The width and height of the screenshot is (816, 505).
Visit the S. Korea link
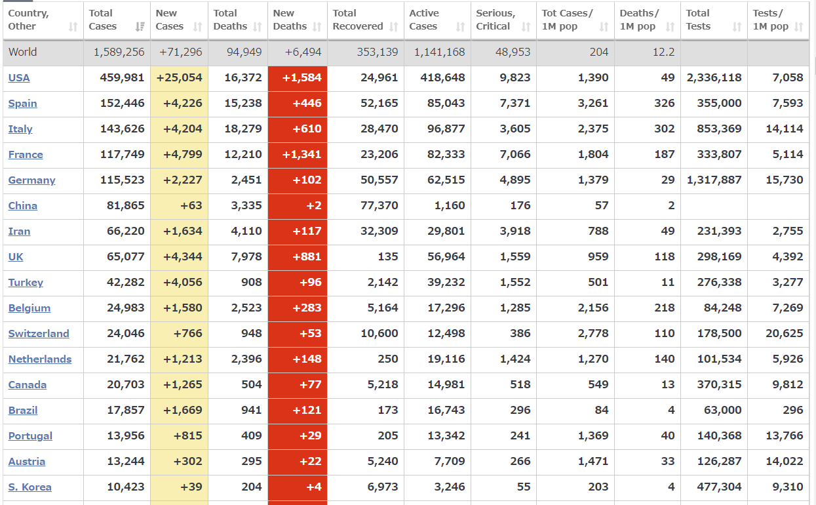[30, 487]
